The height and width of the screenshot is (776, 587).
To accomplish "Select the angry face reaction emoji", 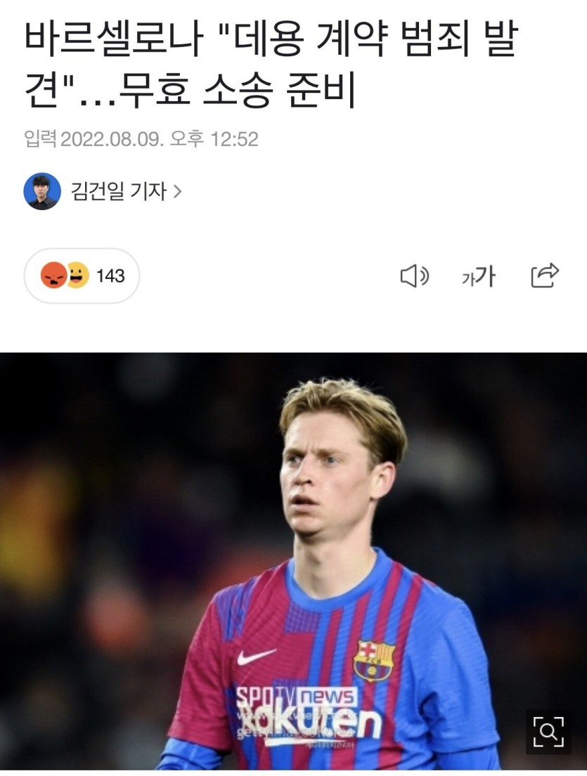I will [x=53, y=275].
